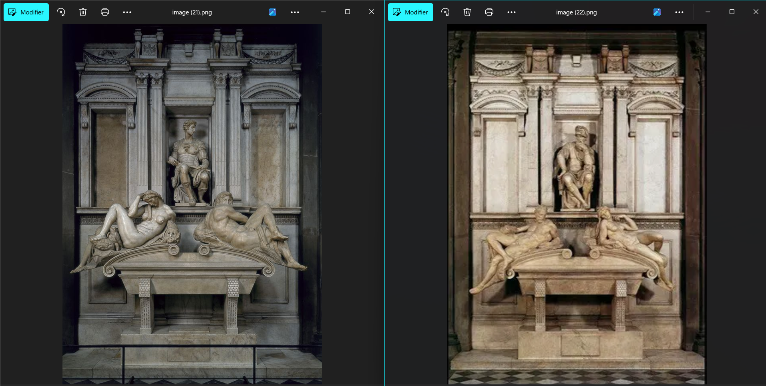
Task: Open the Photos app logo icon beside image (21).png title
Action: (273, 12)
